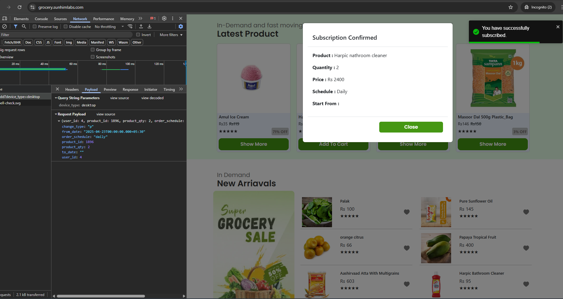Open network search with the magnifier icon

pos(24,26)
